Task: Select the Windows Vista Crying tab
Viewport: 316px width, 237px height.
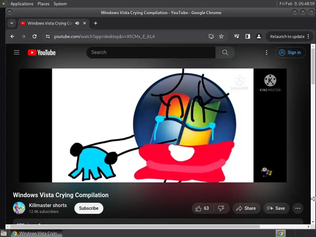Action: tap(50, 23)
